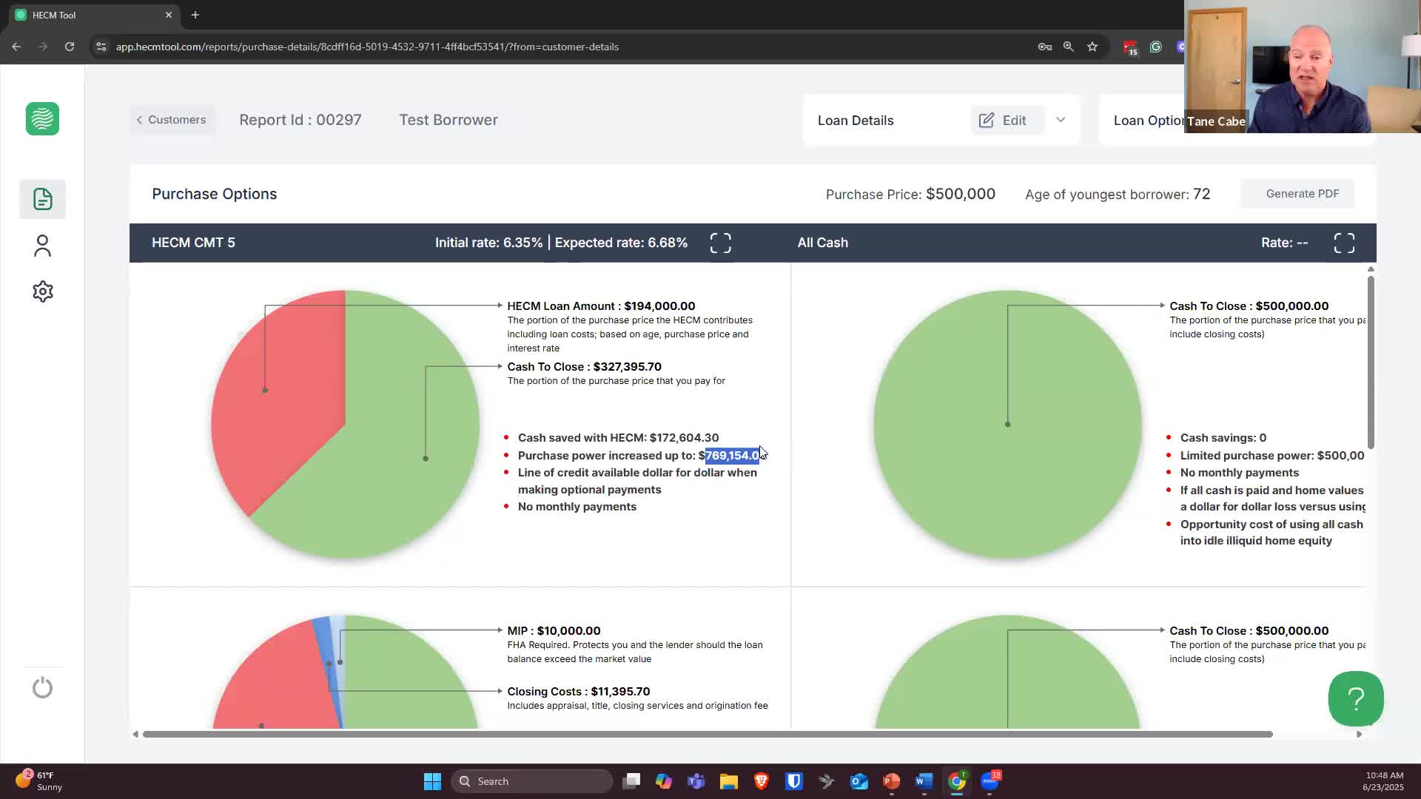
Task: Click the vertical scrollbar thumb on right
Action: click(1371, 362)
